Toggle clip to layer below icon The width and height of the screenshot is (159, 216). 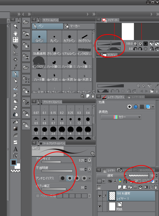[110, 181]
